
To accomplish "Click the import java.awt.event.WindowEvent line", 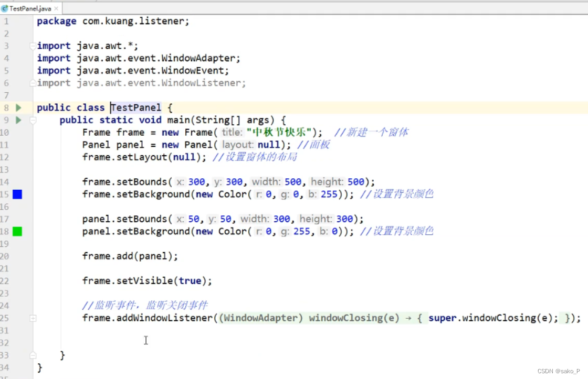I will 133,71.
